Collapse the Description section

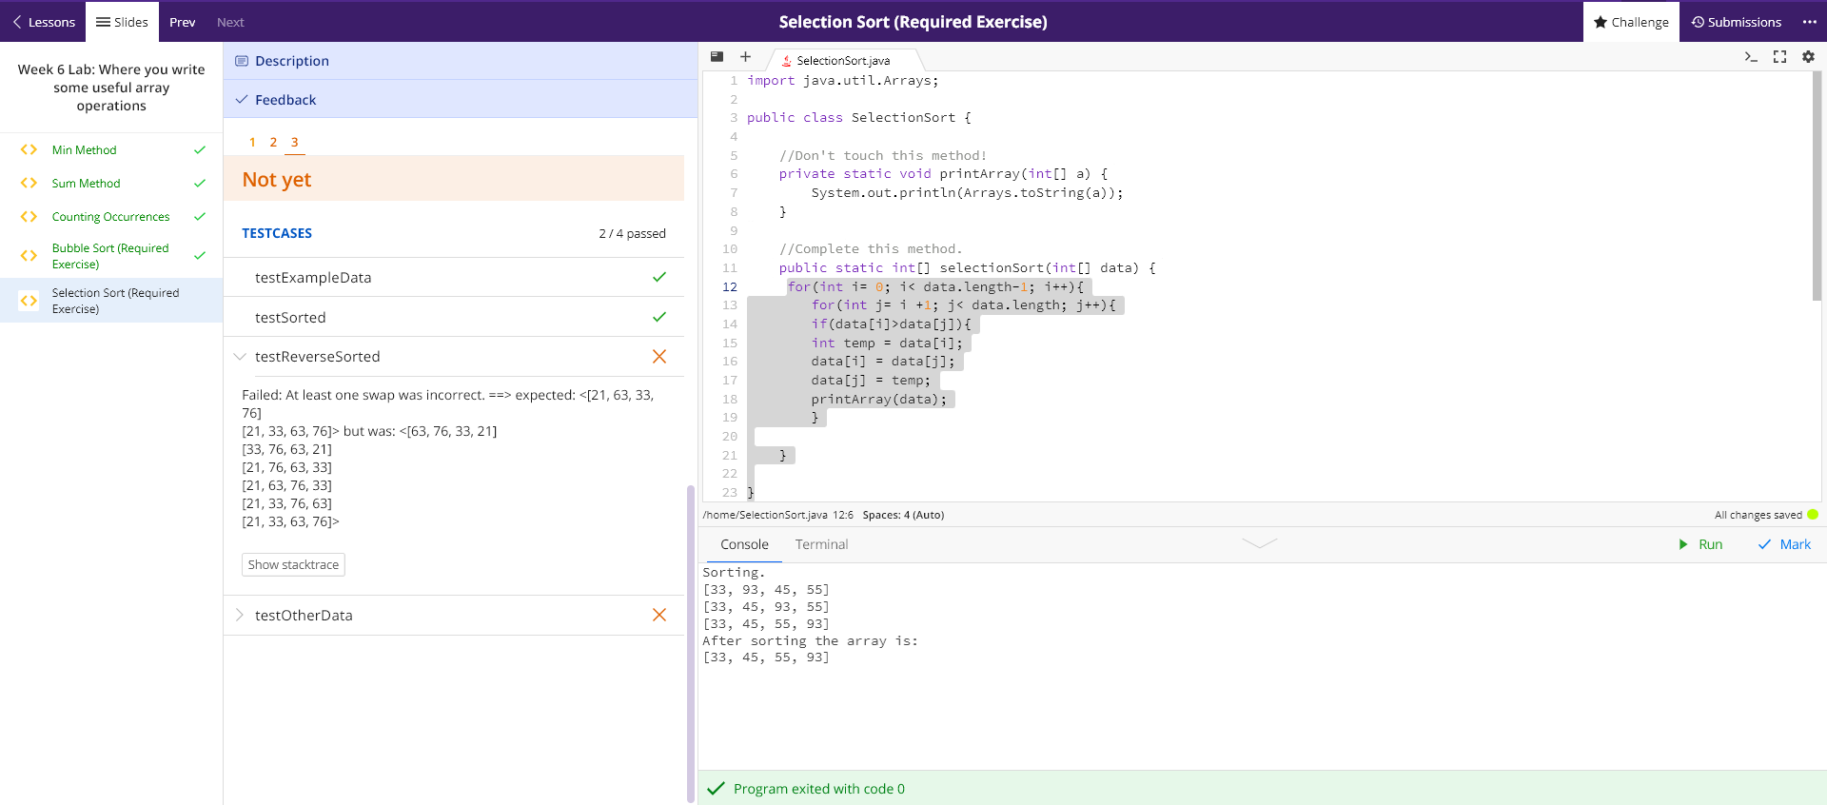click(461, 61)
